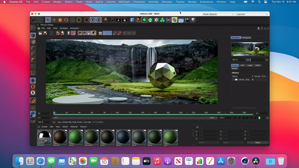Click Render to Picture Viewer icon
The width and height of the screenshot is (299, 168).
118,20
